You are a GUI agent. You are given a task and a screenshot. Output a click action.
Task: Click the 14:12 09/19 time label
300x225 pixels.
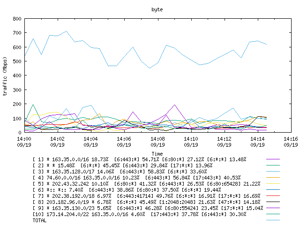click(x=224, y=142)
